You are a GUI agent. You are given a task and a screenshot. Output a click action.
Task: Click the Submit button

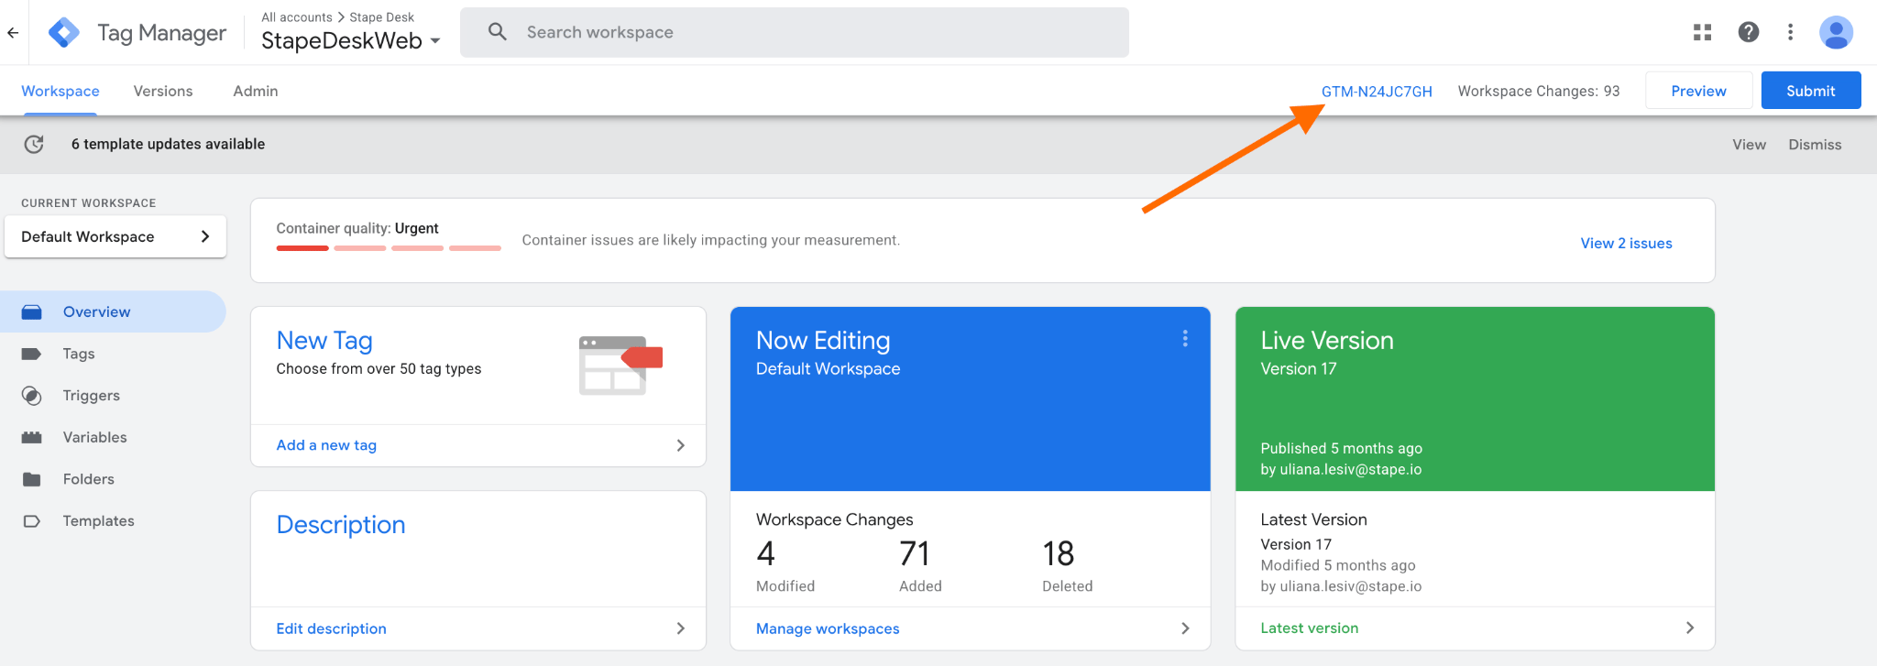coord(1811,91)
